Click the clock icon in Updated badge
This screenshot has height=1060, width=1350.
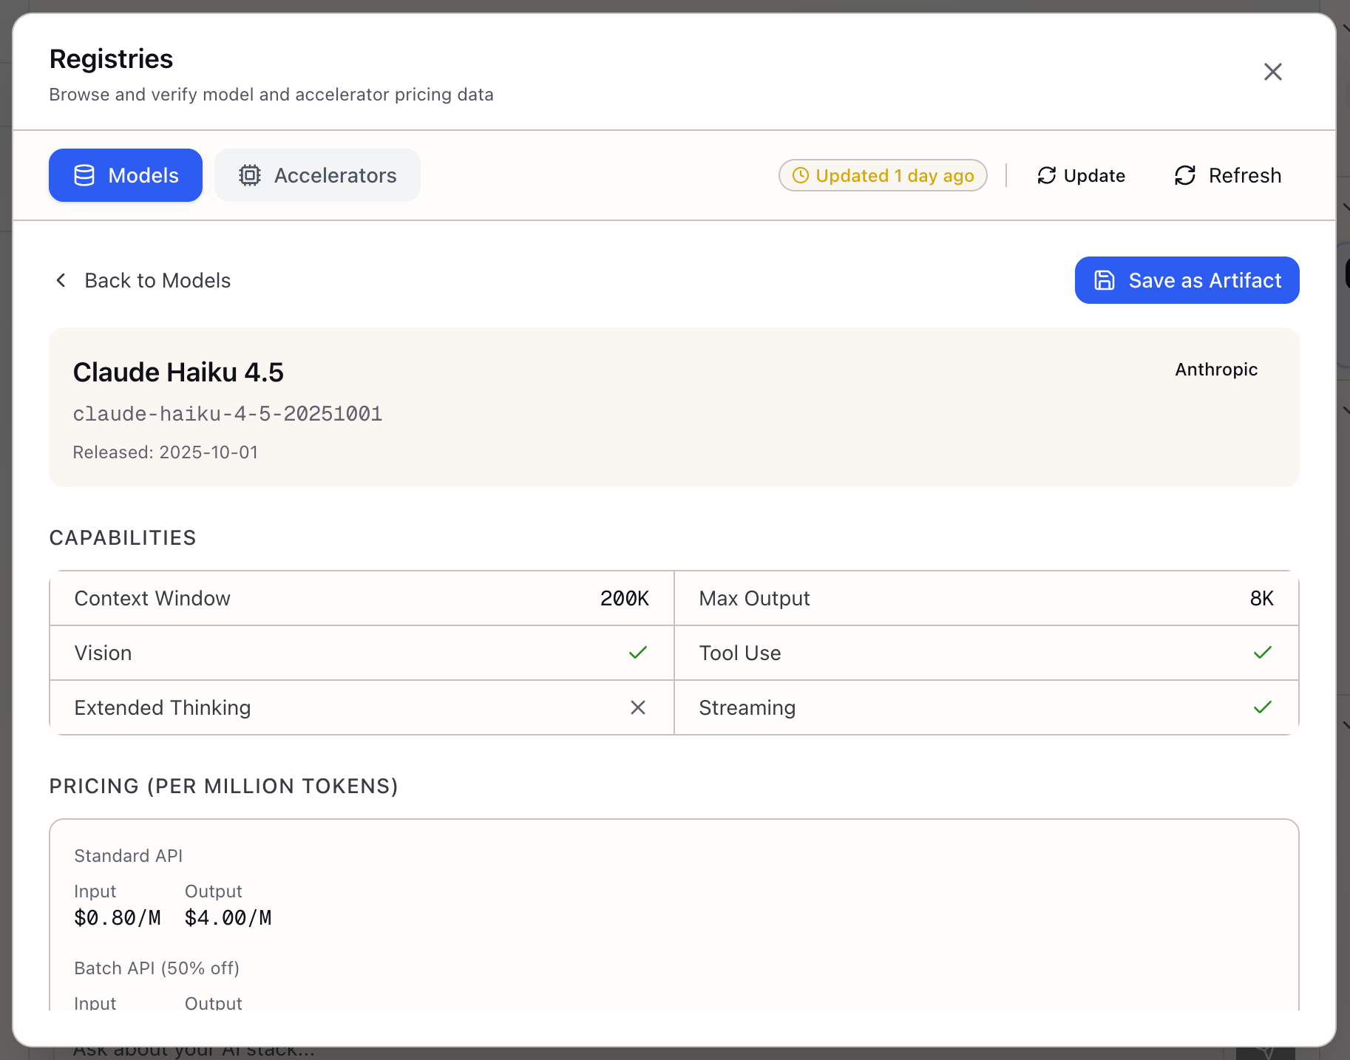point(801,175)
